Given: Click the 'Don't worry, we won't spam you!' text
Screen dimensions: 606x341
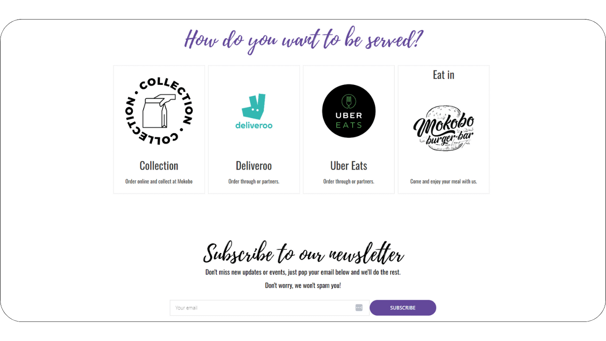Looking at the screenshot, I should pyautogui.click(x=303, y=285).
